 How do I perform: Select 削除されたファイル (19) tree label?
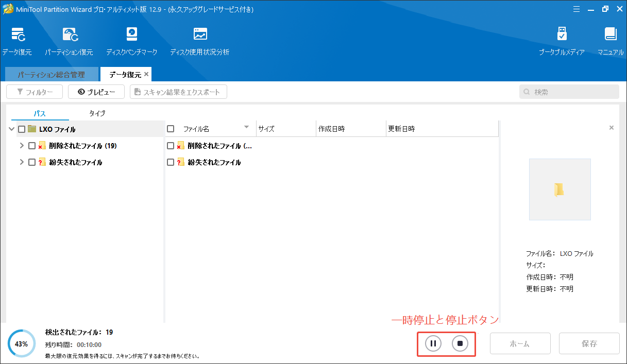coord(83,146)
